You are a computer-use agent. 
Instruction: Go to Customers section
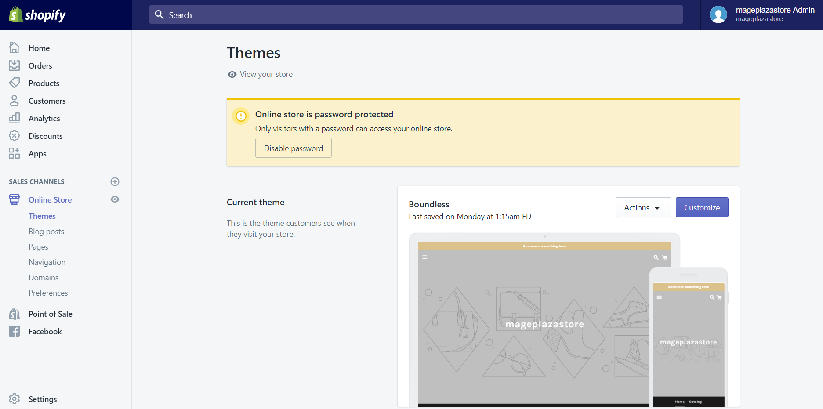(47, 101)
